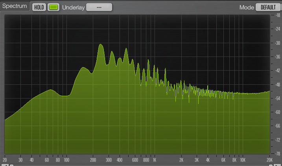The height and width of the screenshot is (166, 282).
Task: Click the Mode label text
Action: coord(246,7)
